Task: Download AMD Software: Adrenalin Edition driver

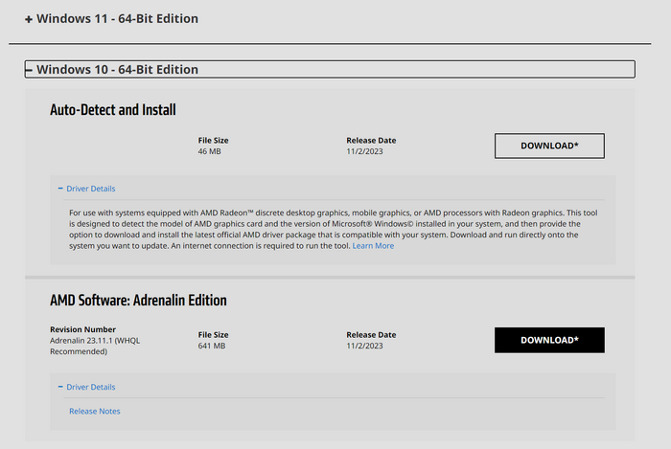Action: [549, 340]
